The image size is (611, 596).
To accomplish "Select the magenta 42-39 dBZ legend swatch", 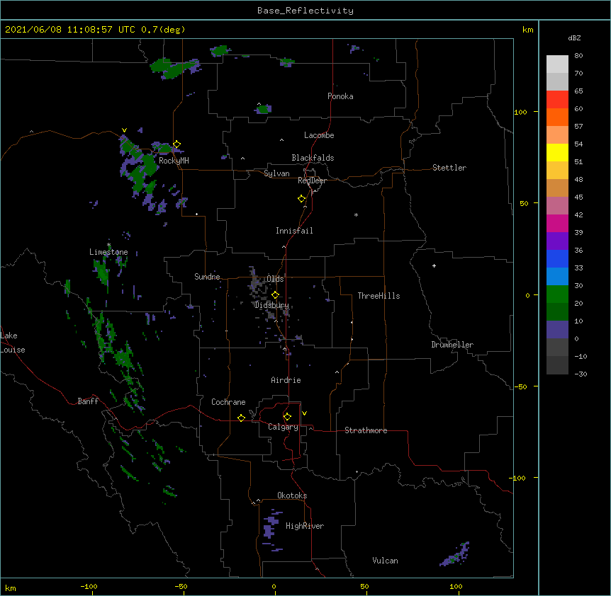I will [x=557, y=223].
